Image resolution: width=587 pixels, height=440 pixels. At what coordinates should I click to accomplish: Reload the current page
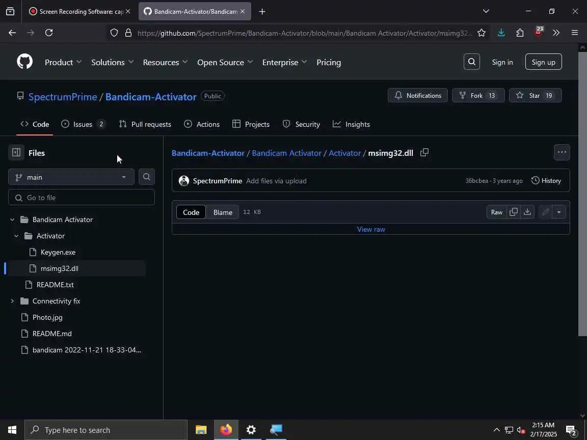tap(49, 33)
